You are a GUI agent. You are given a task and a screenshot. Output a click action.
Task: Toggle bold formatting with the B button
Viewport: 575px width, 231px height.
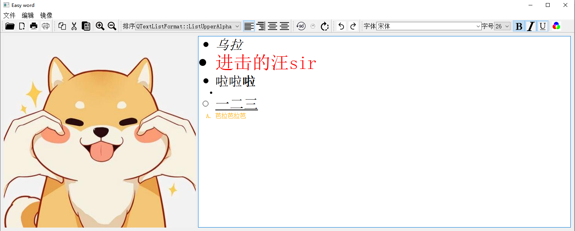click(519, 26)
